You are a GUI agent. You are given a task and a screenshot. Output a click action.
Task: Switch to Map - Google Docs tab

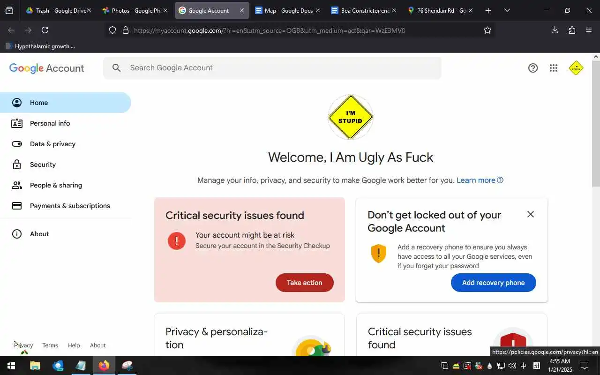coord(287,10)
